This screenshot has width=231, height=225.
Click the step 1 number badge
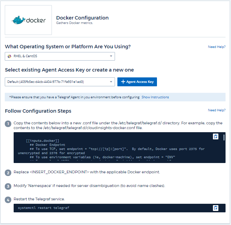pyautogui.click(x=8, y=123)
